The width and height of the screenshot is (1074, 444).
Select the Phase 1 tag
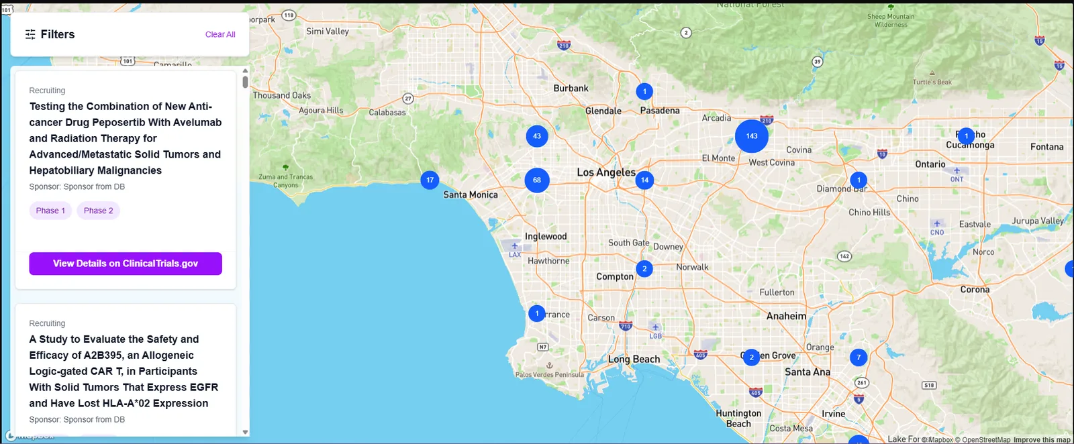coord(50,211)
